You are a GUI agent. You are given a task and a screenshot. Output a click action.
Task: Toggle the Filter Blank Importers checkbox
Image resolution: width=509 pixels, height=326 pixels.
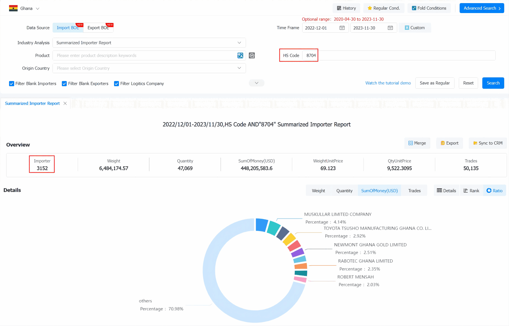(x=12, y=84)
